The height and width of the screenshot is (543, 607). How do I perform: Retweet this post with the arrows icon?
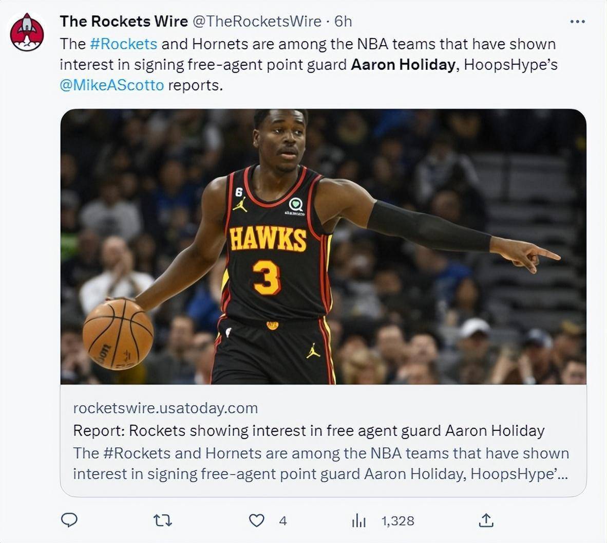point(163,520)
